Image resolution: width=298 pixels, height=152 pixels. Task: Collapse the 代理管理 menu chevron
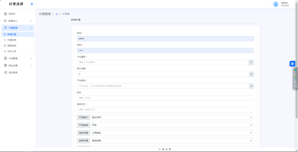(x=31, y=28)
